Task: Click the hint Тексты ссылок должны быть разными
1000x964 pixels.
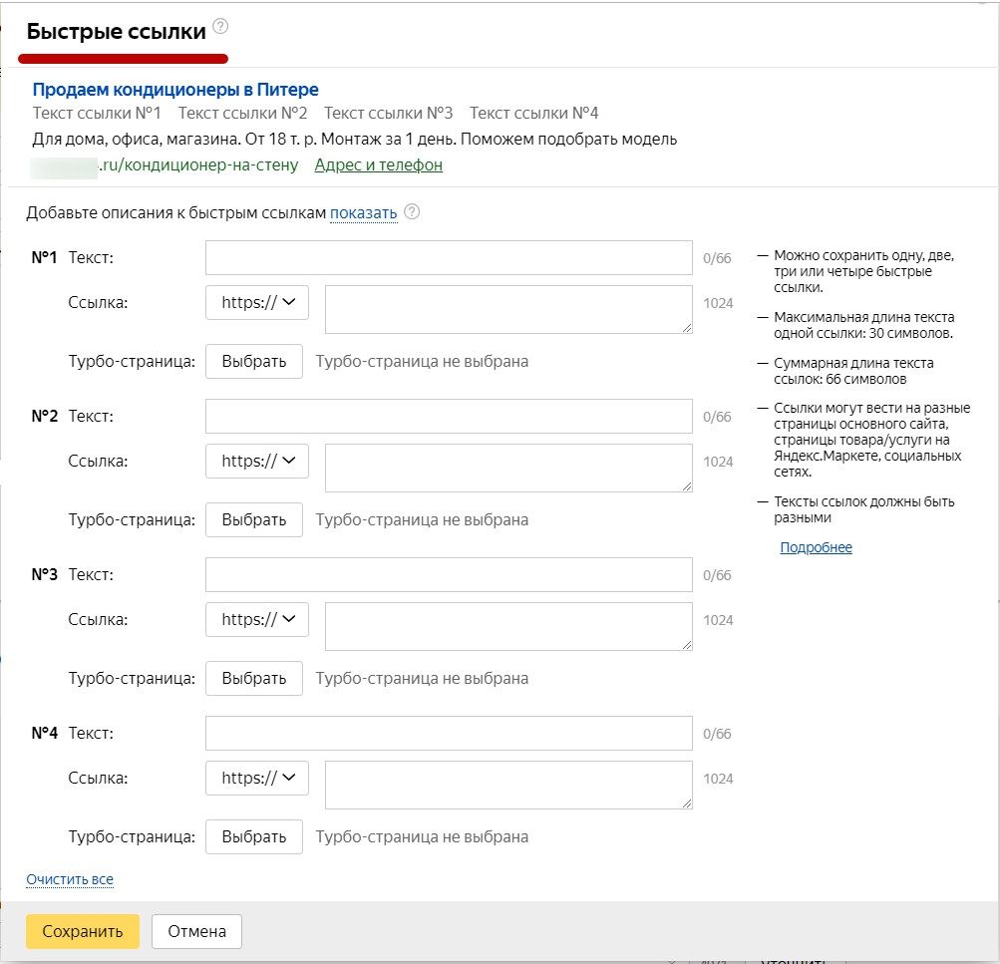Action: tap(864, 509)
